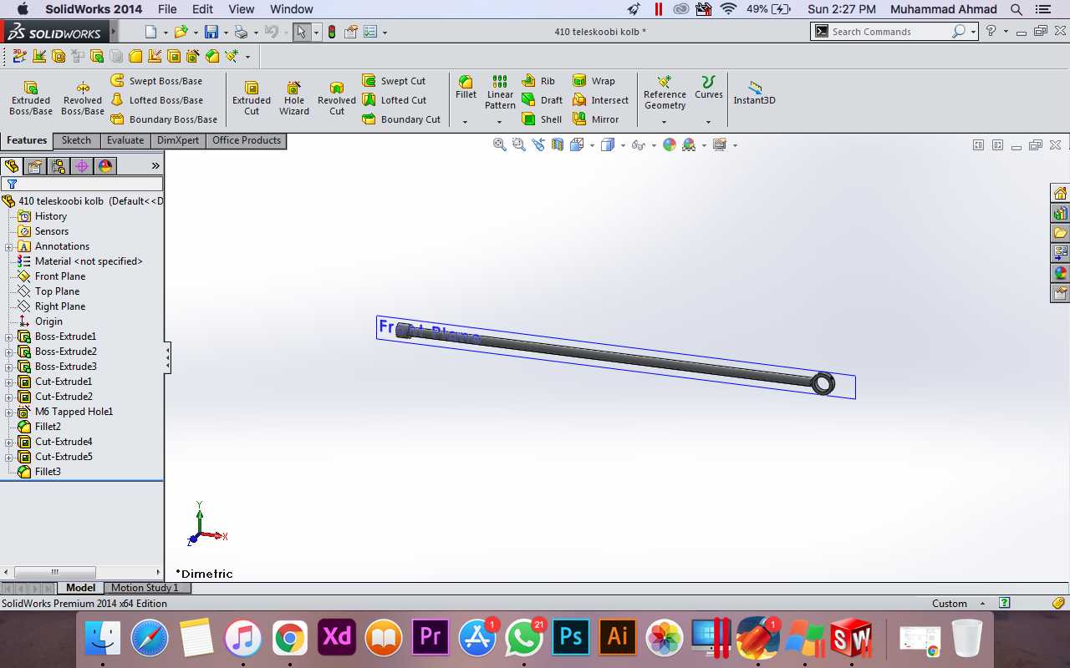Start a Boundary Boss/Base feature

pyautogui.click(x=164, y=119)
